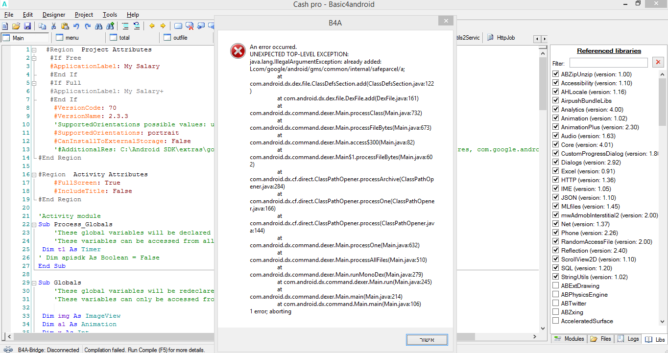Collapse the Sub Process_Globals block
This screenshot has height=353, width=668.
pyautogui.click(x=34, y=224)
